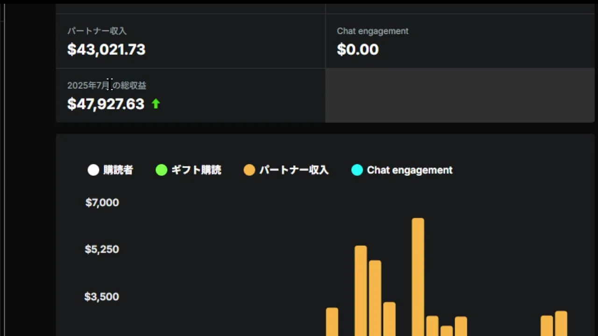The image size is (598, 336).
Task: Click the $7,000 y-axis label
Action: (x=102, y=203)
